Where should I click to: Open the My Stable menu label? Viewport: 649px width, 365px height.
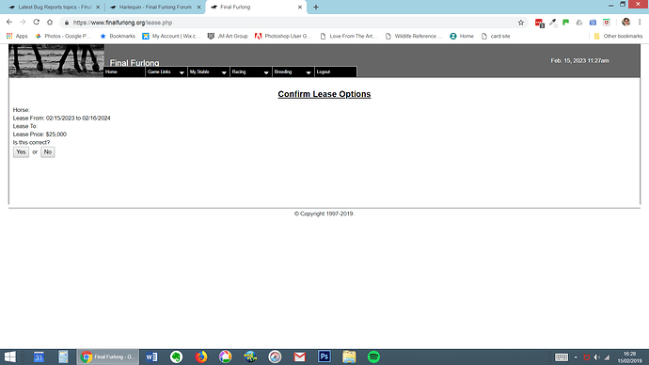[199, 72]
